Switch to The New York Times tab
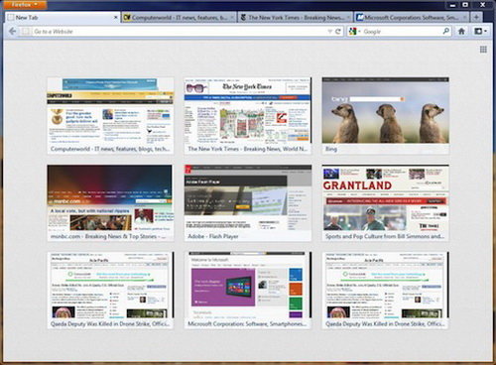The image size is (496, 365). tap(296, 17)
